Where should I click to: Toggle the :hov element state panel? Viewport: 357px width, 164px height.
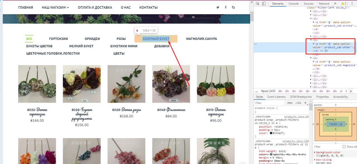290,103
